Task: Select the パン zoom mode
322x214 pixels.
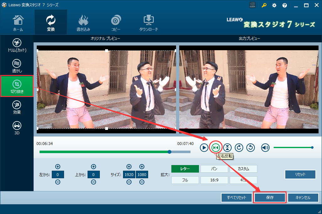Action: 214,169
